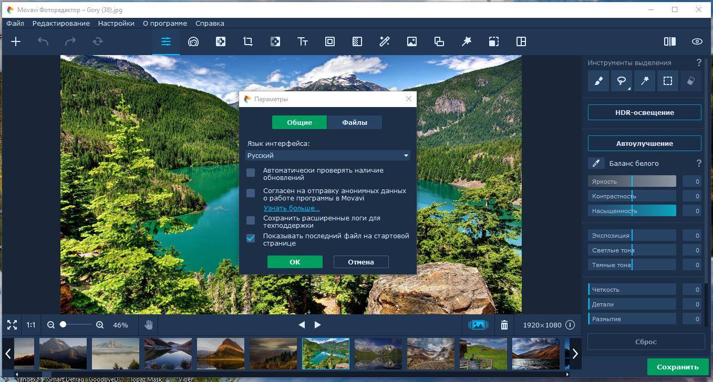
Task: Click the Яркость brightness slider
Action: pyautogui.click(x=632, y=182)
